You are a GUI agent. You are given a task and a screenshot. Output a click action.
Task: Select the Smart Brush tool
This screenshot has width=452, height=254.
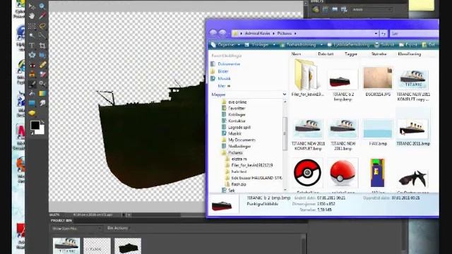click(42, 84)
